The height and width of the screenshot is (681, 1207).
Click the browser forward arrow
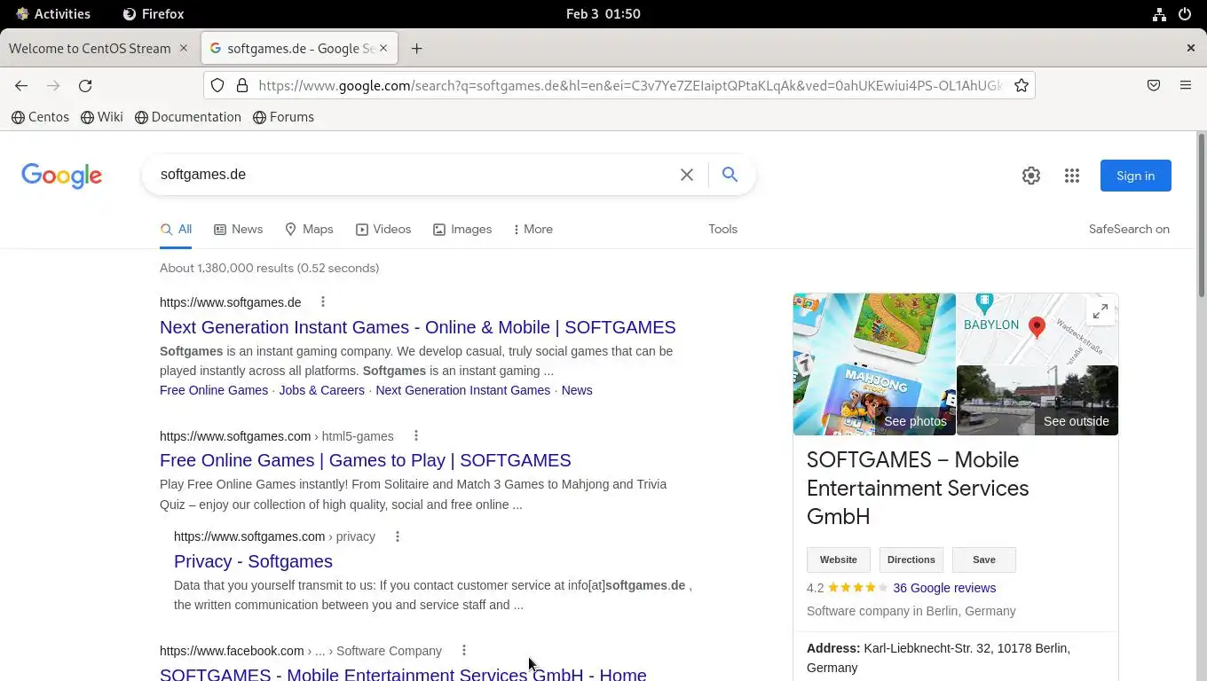click(53, 86)
